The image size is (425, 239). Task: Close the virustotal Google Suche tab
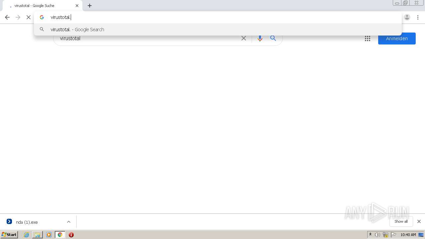coord(77,6)
